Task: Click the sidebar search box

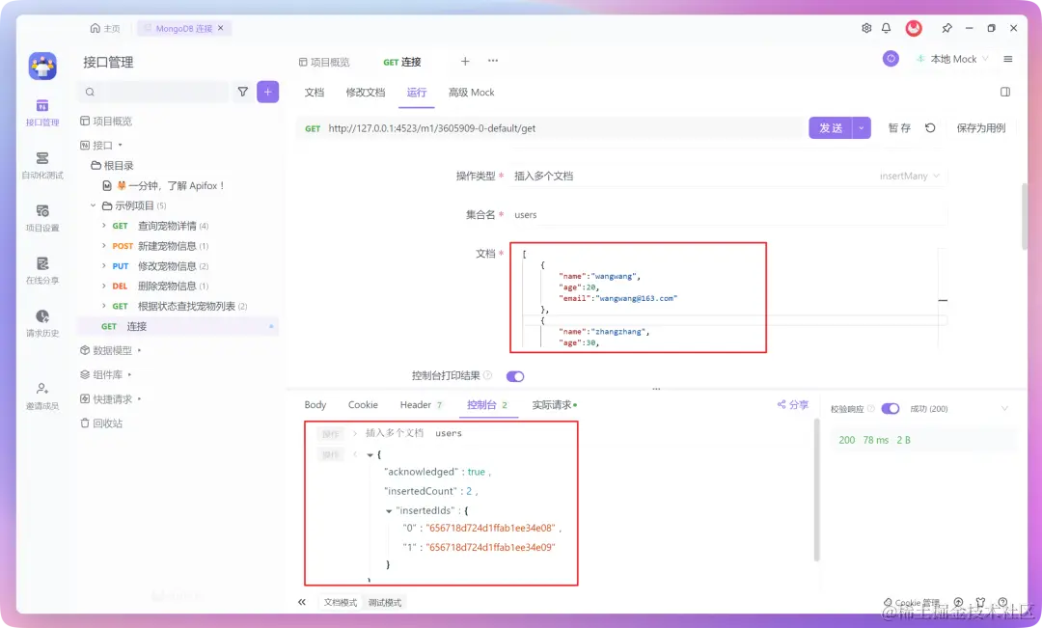Action: coord(154,92)
